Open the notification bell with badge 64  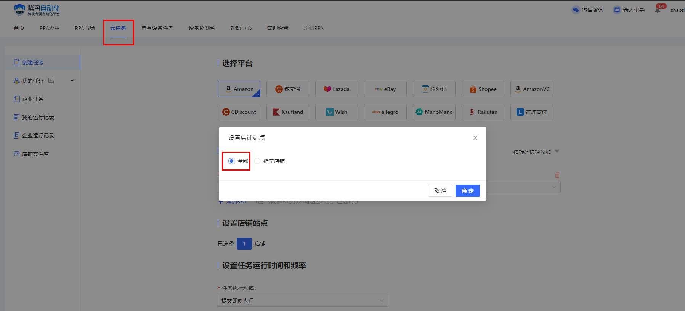click(658, 10)
